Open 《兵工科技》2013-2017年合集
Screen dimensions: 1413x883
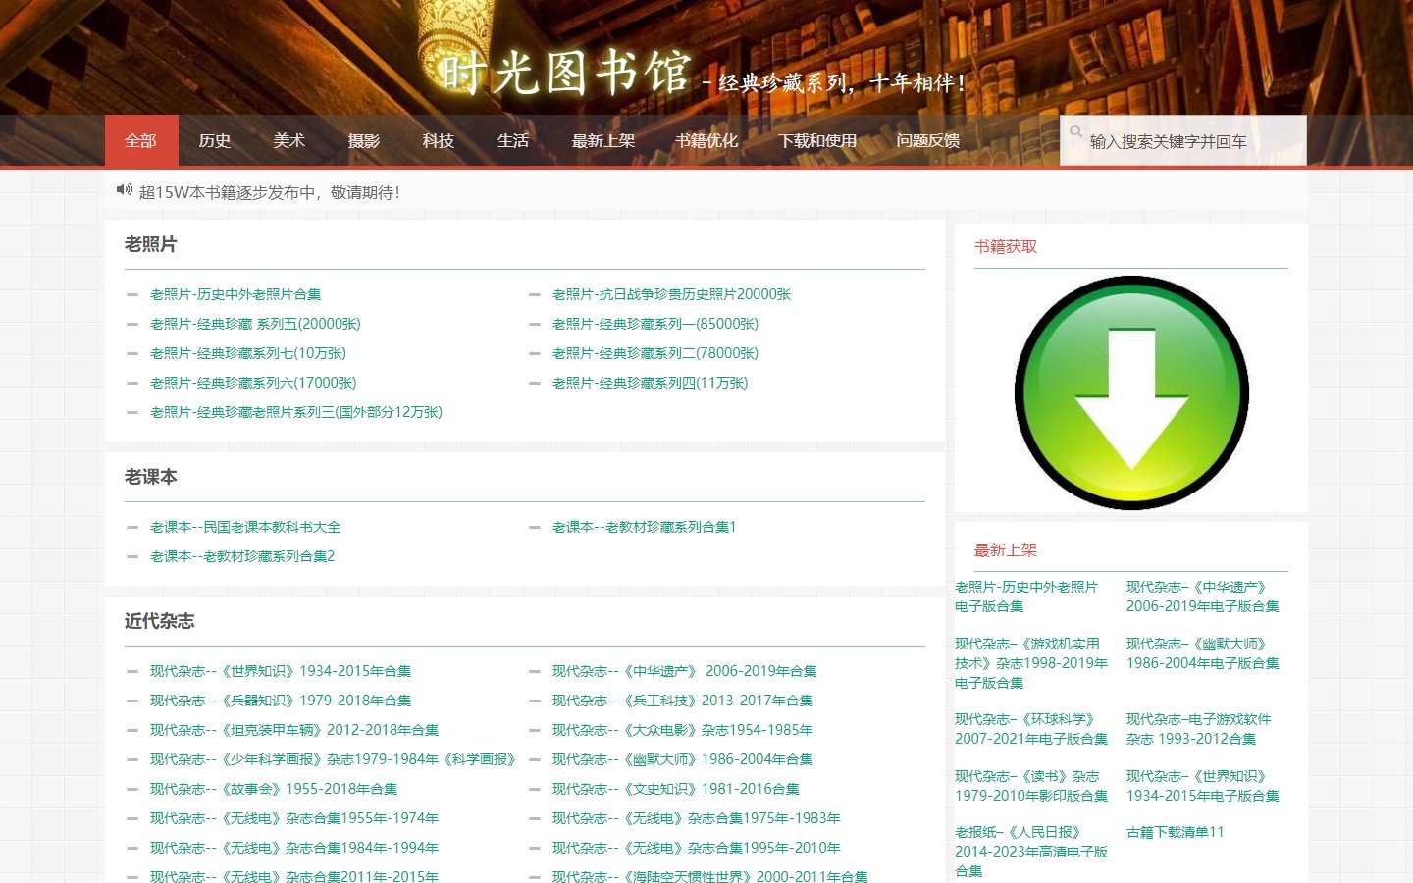[x=683, y=701]
